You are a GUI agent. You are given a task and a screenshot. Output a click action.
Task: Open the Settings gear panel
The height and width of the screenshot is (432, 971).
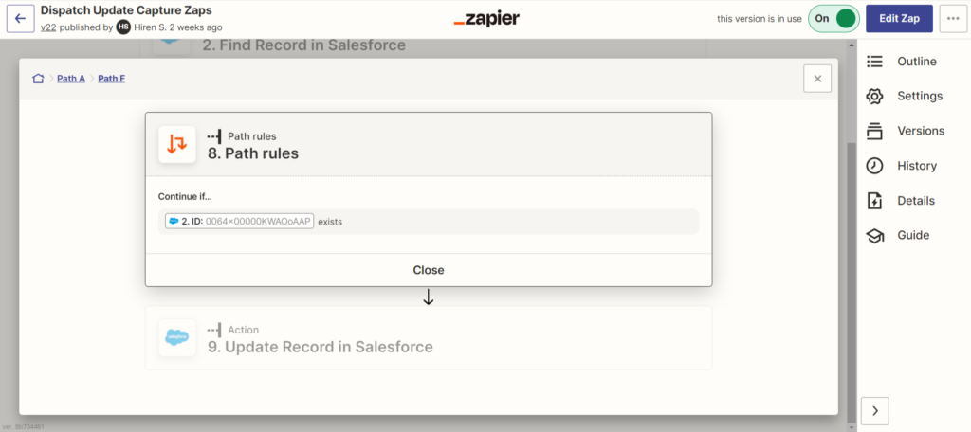point(875,97)
